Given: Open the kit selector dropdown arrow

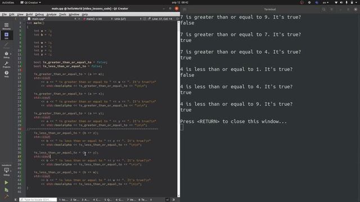Looking at the screenshot, I should pos(11,171).
